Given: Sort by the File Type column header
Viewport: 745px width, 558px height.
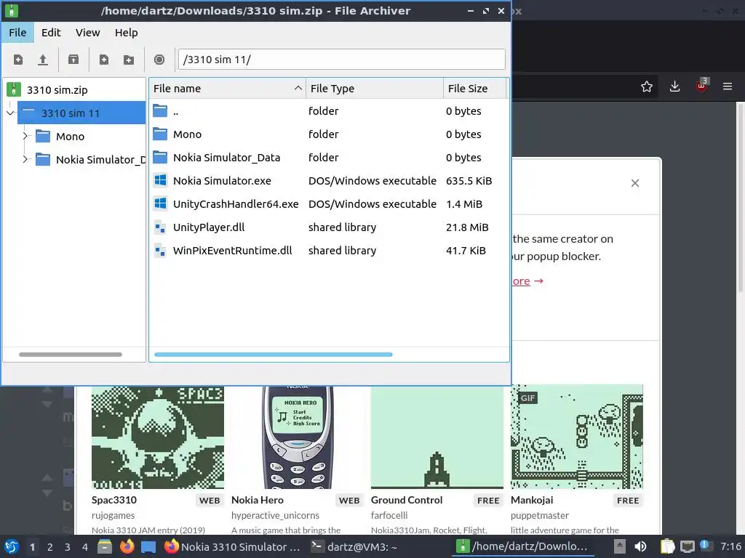Looking at the screenshot, I should pos(375,88).
